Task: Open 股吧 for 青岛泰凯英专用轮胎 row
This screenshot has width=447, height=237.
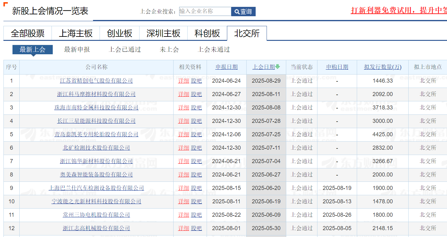Action: tap(196, 134)
